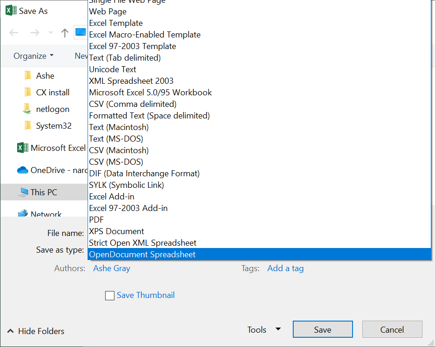This screenshot has height=347, width=435.
Task: Choose CSV (Comma delimited) type
Action: point(259,104)
